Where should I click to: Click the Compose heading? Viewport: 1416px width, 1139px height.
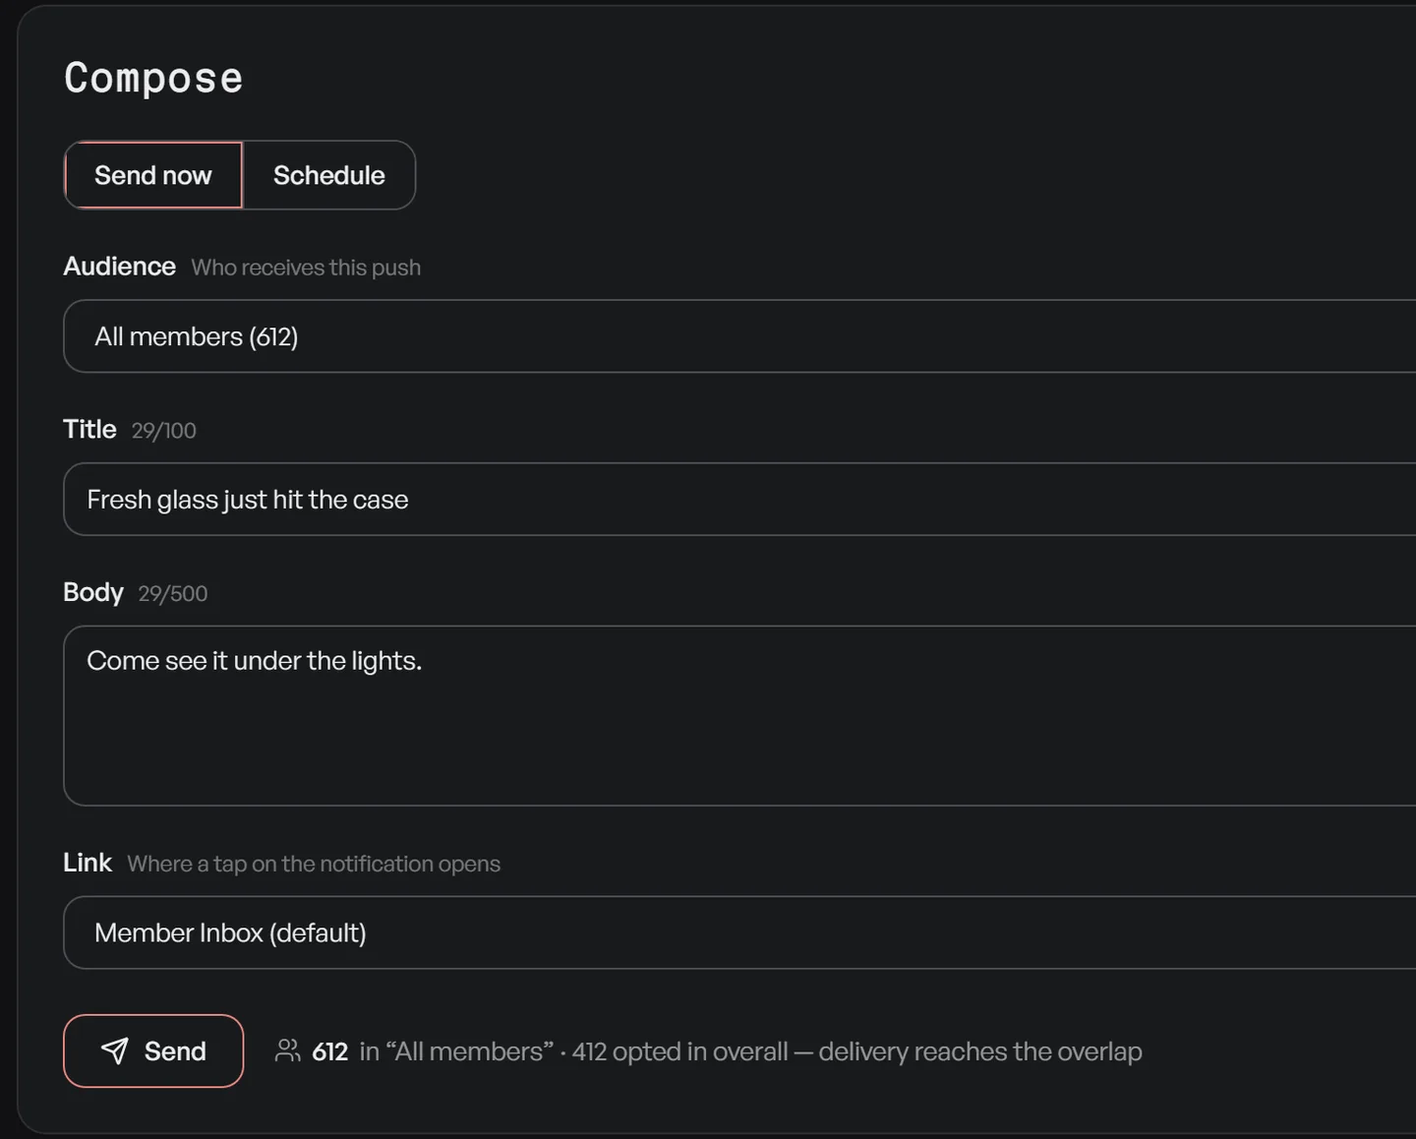pos(153,78)
